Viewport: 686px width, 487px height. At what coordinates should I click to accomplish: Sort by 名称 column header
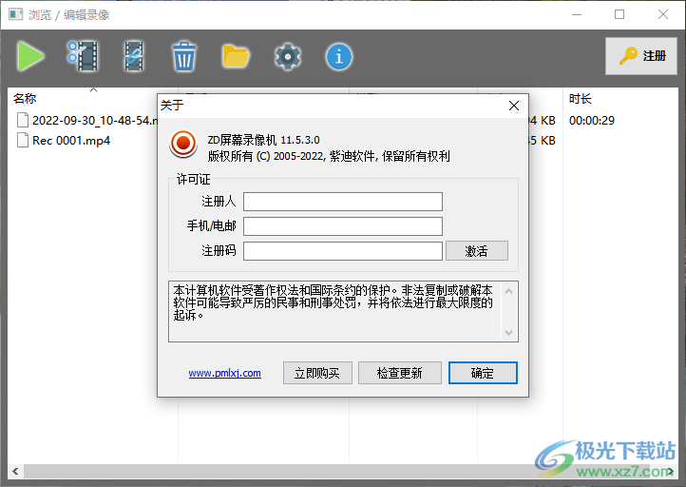pyautogui.click(x=25, y=99)
